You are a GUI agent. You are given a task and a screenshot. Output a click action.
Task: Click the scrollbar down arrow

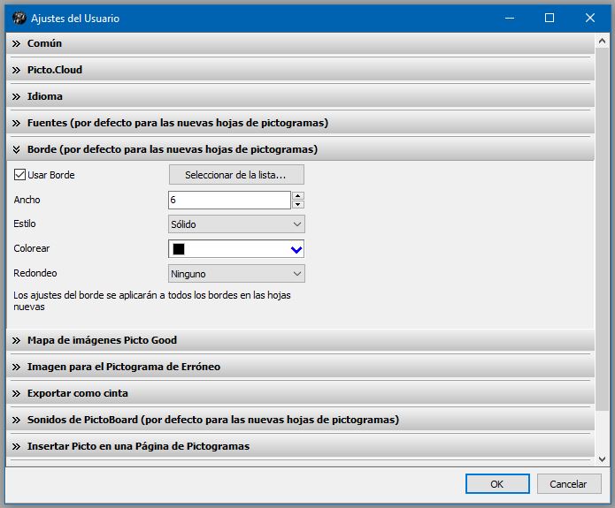(602, 459)
